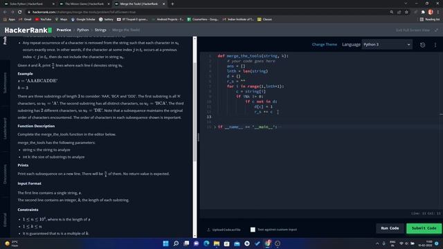
Task: Show hidden system tray icons chevron
Action: coord(377,243)
